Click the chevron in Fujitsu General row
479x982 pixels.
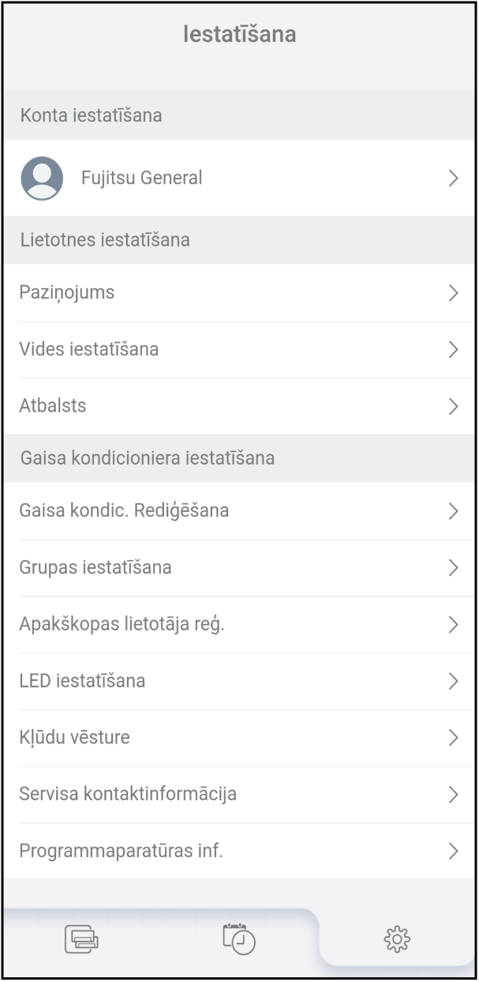pyautogui.click(x=453, y=179)
